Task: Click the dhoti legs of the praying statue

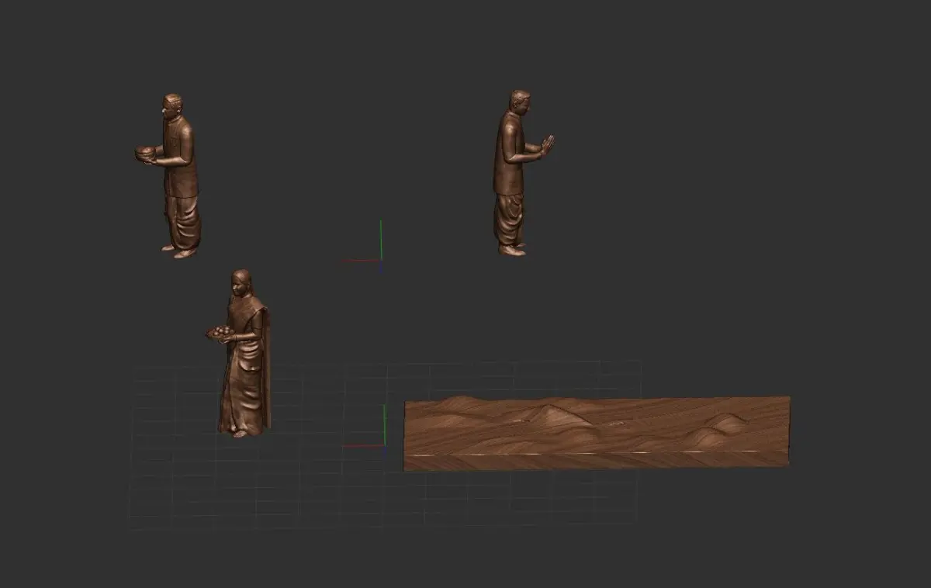Action: [509, 220]
